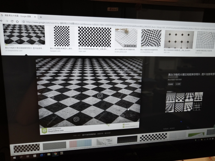Open the green thumbnail in the bottom row
This screenshot has width=215, height=161.
(x=196, y=134)
